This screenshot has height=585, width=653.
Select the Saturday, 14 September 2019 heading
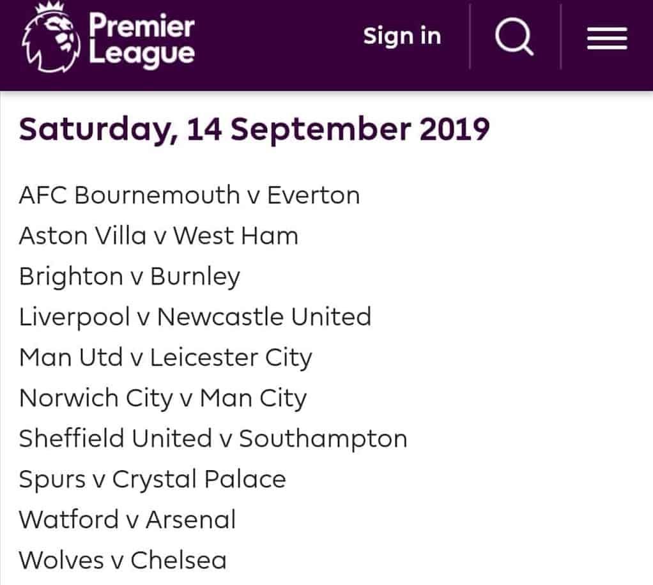[x=254, y=130]
